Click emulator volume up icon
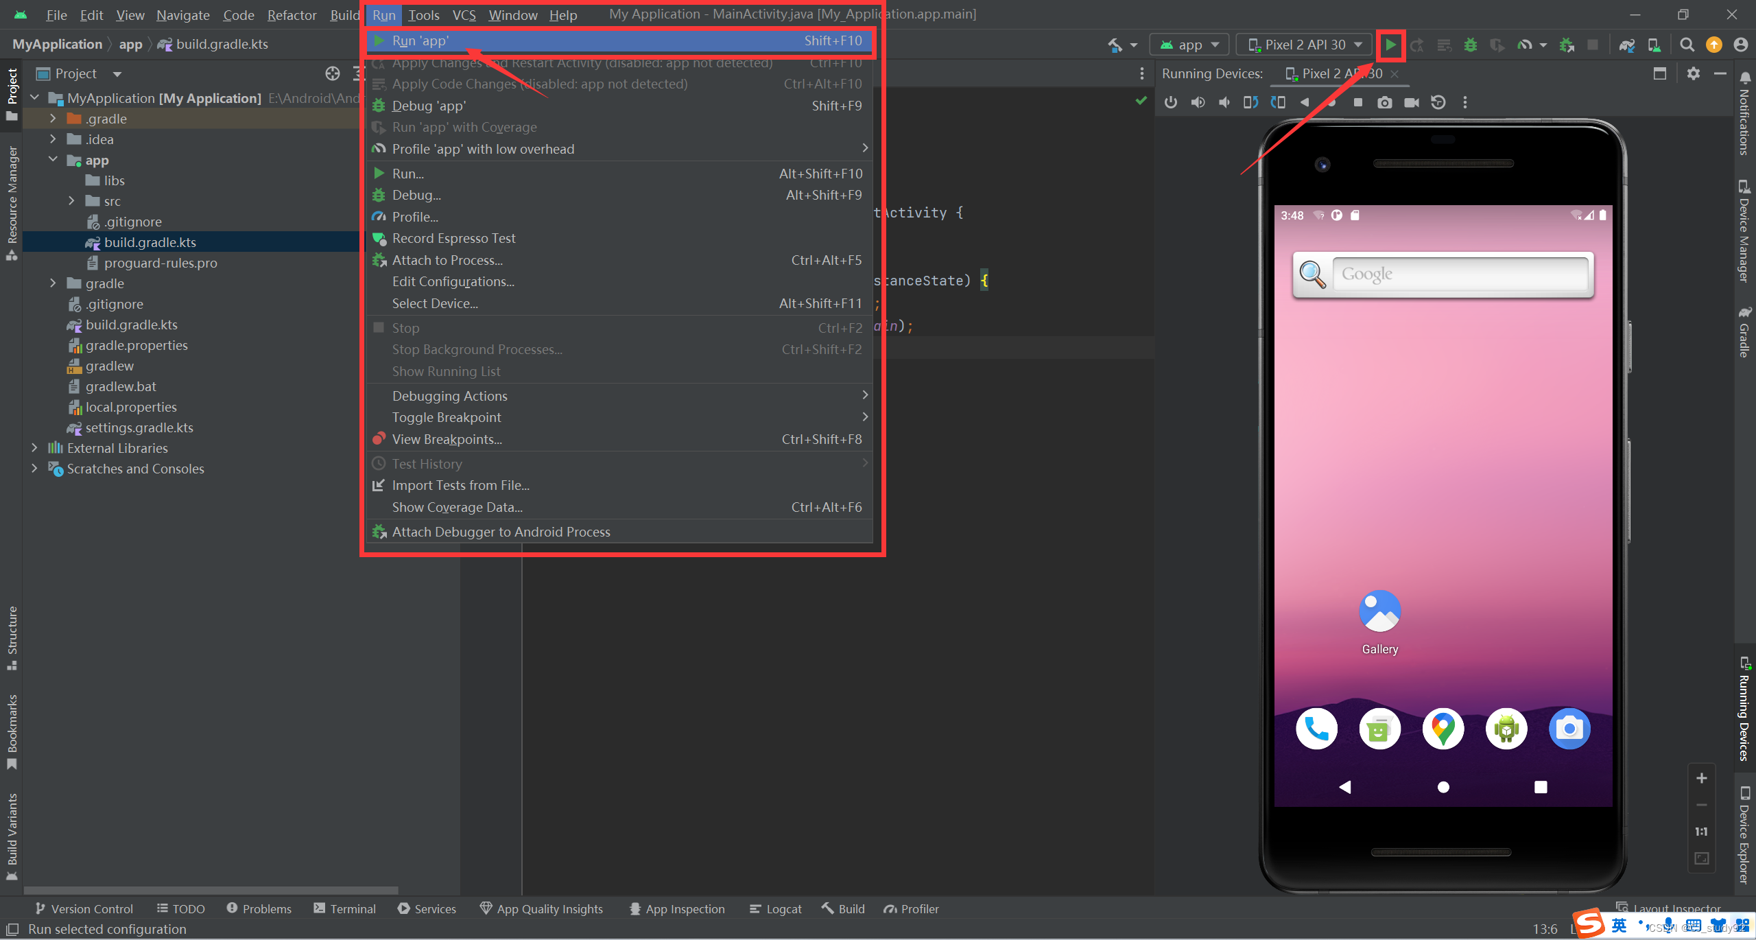Image resolution: width=1756 pixels, height=940 pixels. pyautogui.click(x=1198, y=103)
